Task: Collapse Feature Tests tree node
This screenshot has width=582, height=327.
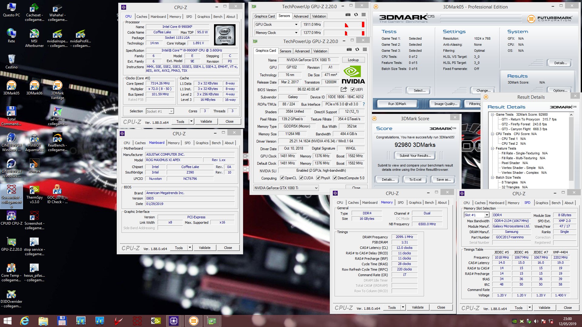Action: coord(493,148)
